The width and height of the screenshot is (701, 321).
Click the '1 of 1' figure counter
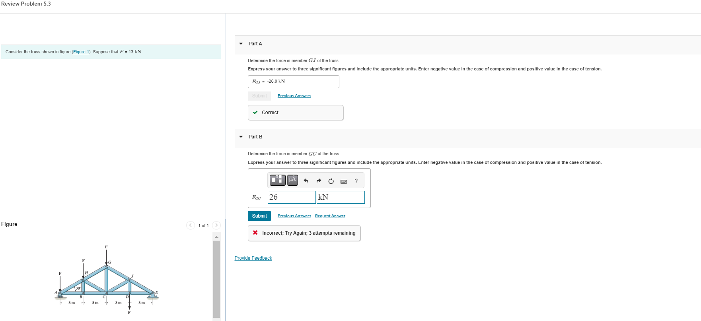point(204,226)
